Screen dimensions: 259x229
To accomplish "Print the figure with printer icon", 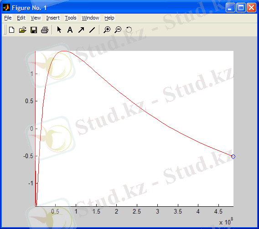I will point(45,30).
